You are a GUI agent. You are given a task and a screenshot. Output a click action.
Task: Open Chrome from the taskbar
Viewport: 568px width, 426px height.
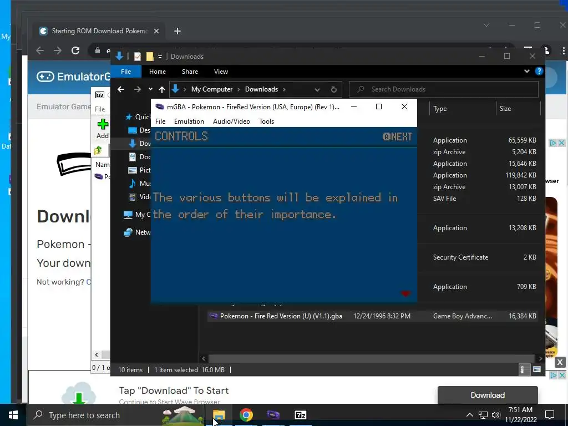point(246,415)
